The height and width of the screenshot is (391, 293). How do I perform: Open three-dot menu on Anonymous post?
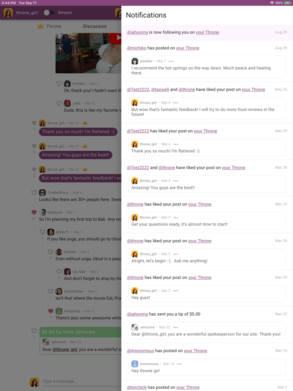[179, 364]
